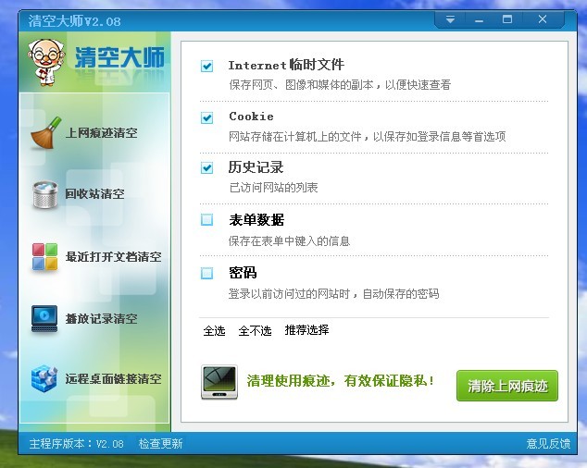Open the 远程桌面链接清空 cube icon
The width and height of the screenshot is (587, 468).
coord(44,378)
